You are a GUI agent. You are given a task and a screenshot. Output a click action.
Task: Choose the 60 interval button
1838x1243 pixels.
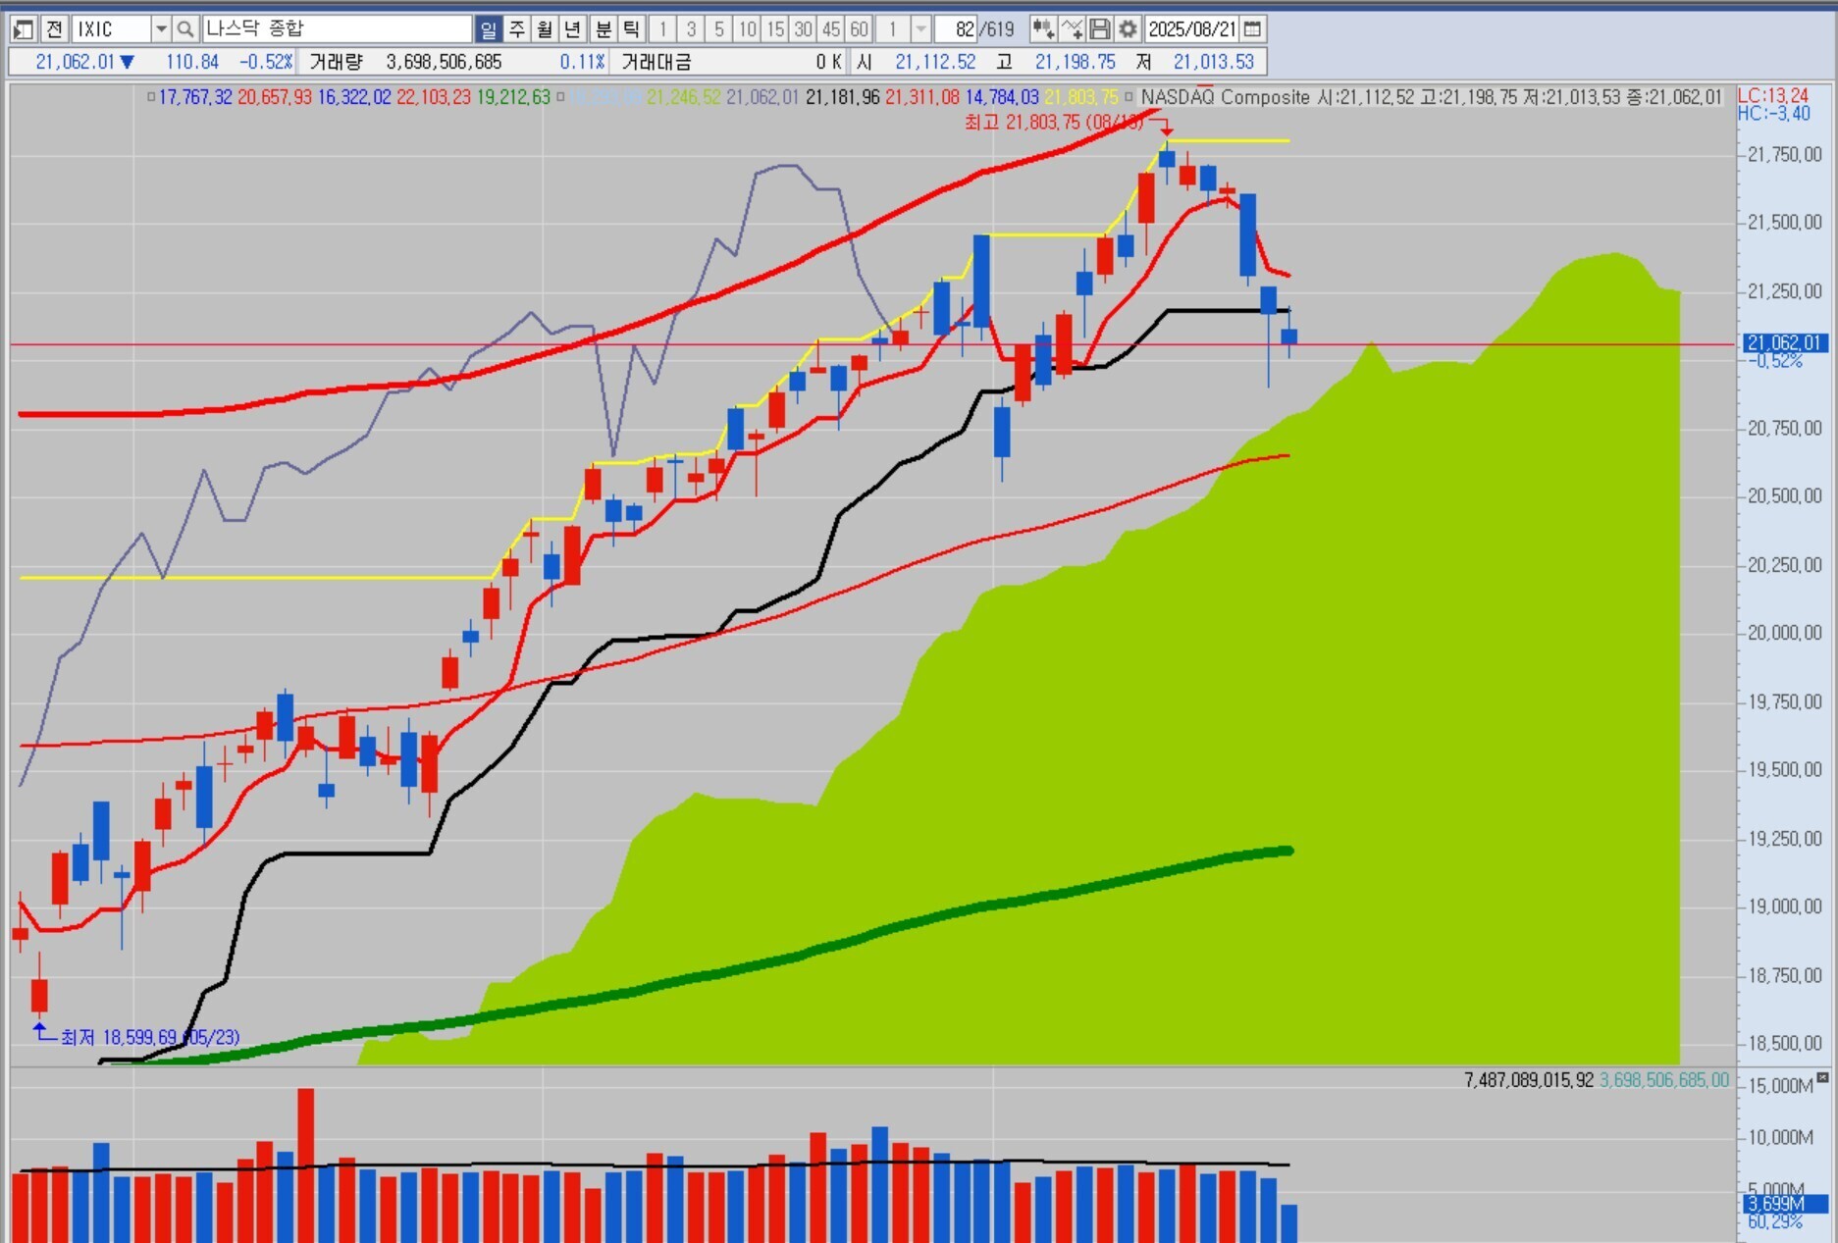(x=860, y=29)
